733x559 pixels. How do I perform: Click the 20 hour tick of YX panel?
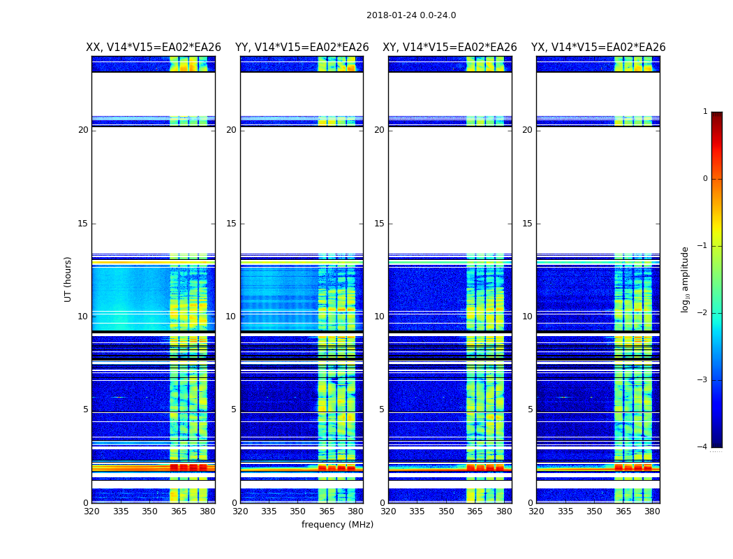(x=527, y=130)
